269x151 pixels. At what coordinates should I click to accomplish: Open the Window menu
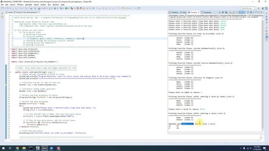56,5
